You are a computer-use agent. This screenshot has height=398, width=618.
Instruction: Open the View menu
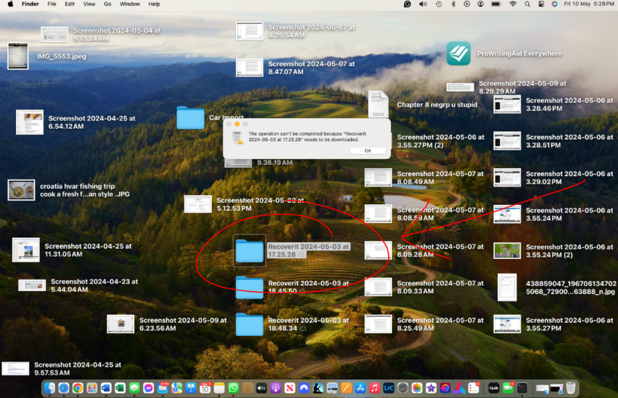[x=89, y=4]
